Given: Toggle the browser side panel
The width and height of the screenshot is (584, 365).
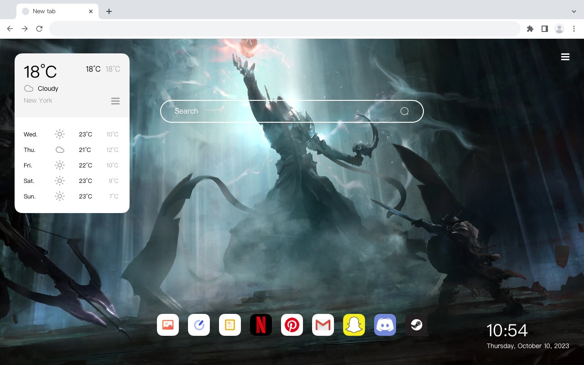Looking at the screenshot, I should (544, 29).
